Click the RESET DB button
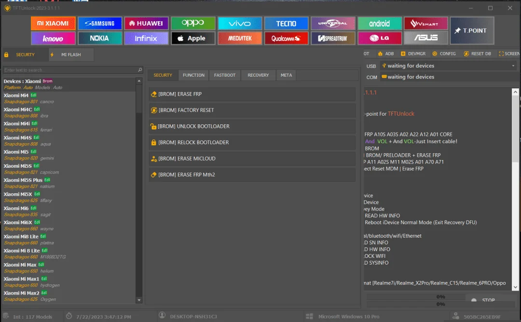Screen dimensions: 521x322 (x=477, y=54)
